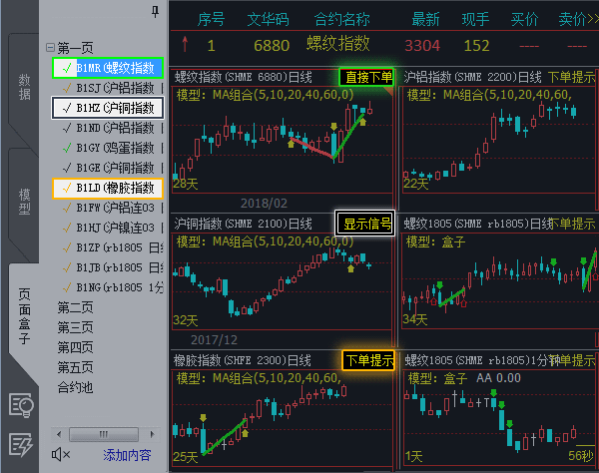Click the 直接下单 button on 螺纹指数 chart

tap(366, 77)
